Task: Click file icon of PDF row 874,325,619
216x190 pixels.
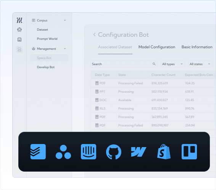Action: 97,83
